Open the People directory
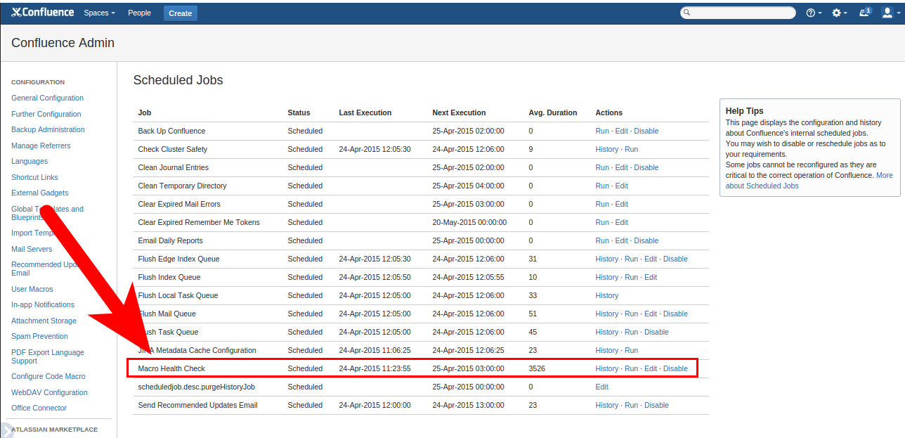Image resolution: width=905 pixels, height=438 pixels. (139, 13)
